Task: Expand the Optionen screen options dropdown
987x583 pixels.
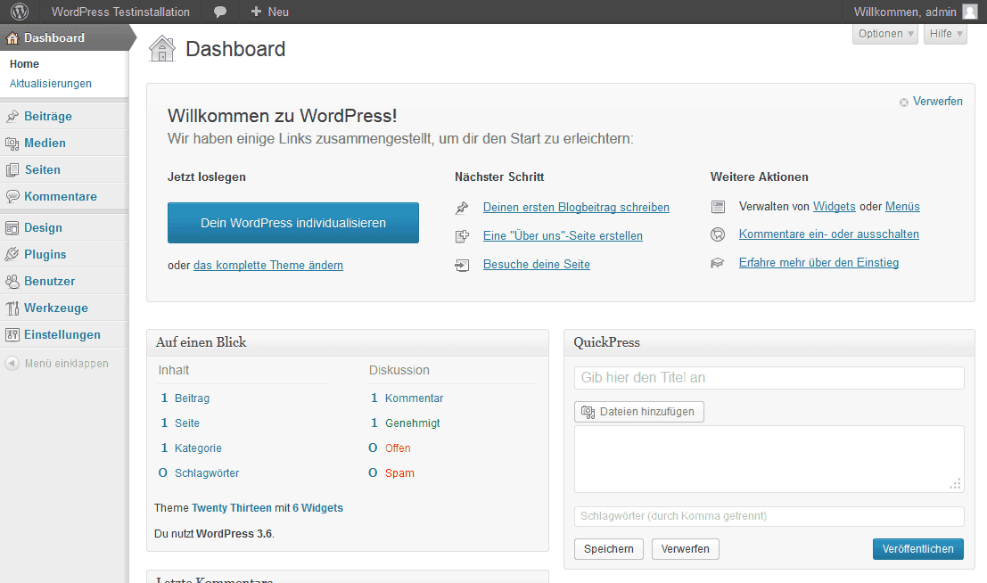Action: point(885,34)
